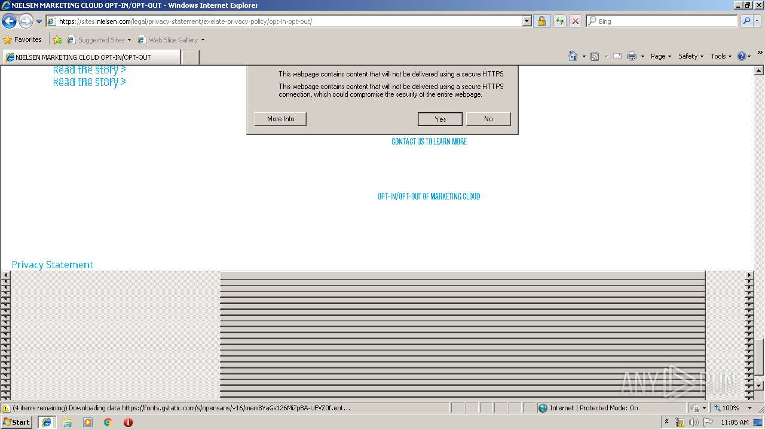Open Windows Media Player taskbar icon
Screen dimensions: 765x430
coord(88,422)
